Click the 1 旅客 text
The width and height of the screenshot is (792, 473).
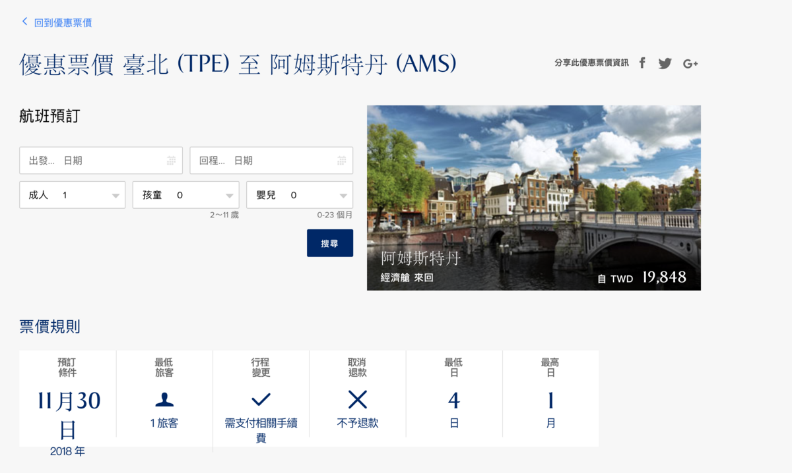(x=164, y=424)
